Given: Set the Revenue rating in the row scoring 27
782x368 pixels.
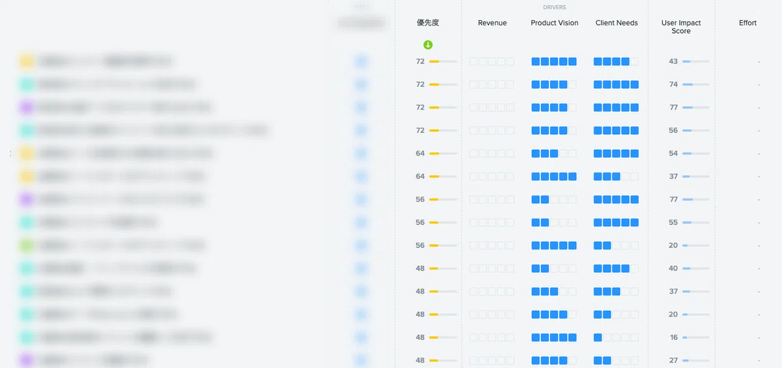Looking at the screenshot, I should pyautogui.click(x=492, y=360).
